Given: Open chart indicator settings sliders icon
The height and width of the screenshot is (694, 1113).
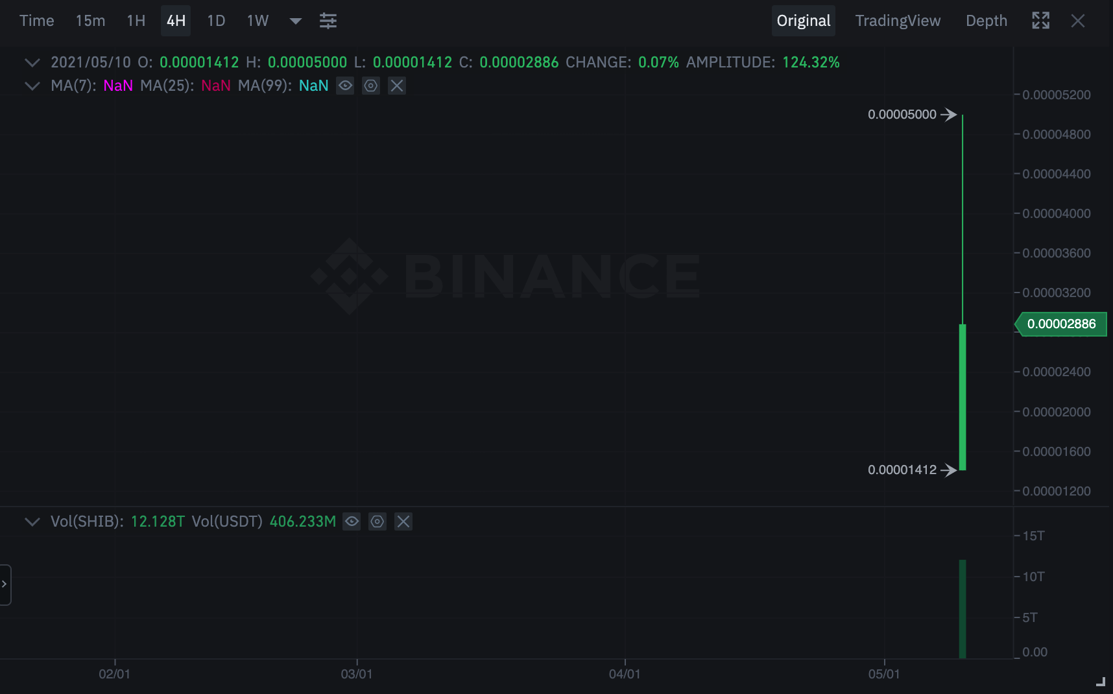Looking at the screenshot, I should 328,21.
